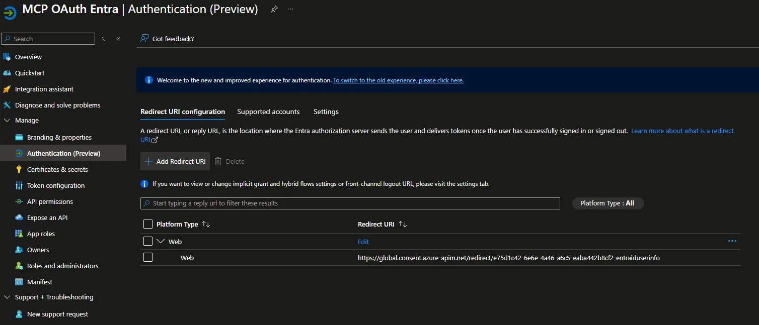759x325 pixels.
Task: Open the more options ellipsis beside the title
Action: click(x=290, y=9)
